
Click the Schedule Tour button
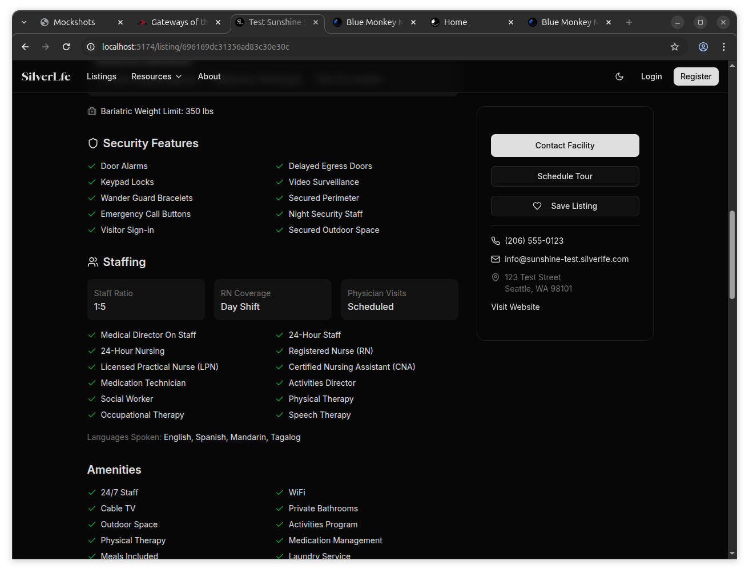tap(565, 176)
